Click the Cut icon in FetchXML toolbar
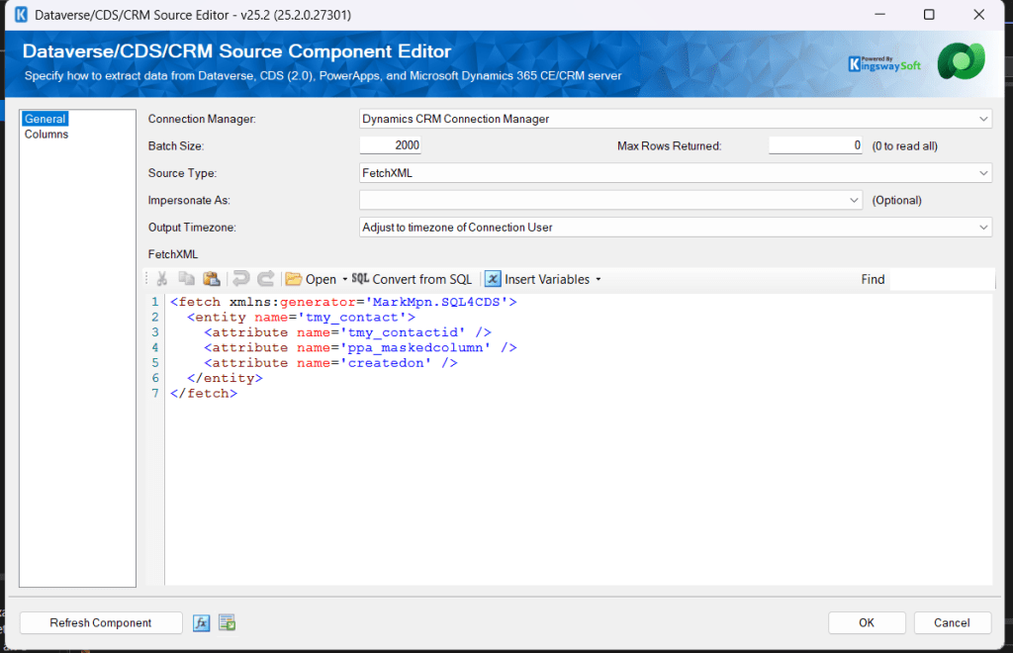This screenshot has height=653, width=1013. coord(162,278)
